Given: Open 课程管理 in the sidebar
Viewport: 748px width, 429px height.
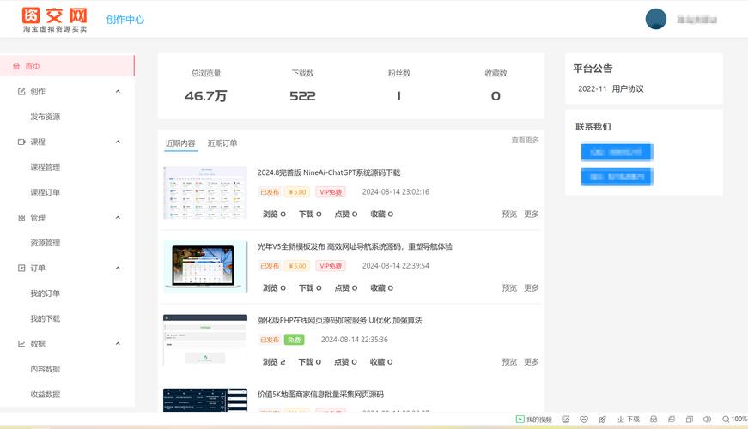Looking at the screenshot, I should point(46,167).
